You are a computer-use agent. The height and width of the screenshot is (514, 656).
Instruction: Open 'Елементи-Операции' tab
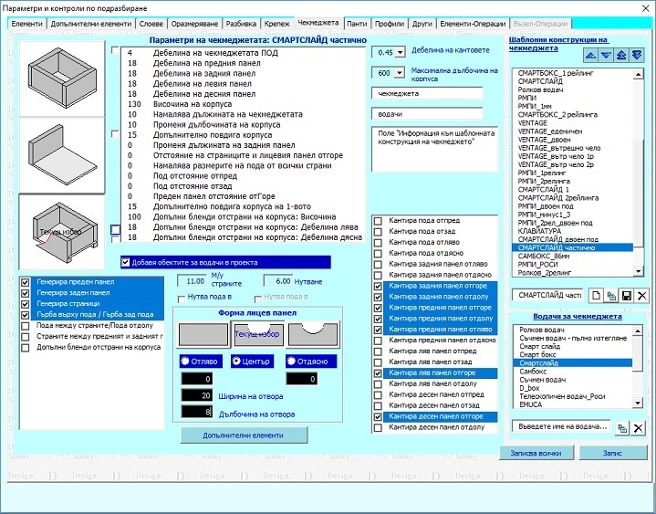pos(473,24)
